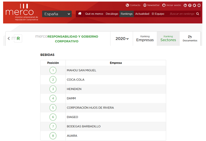This screenshot has width=206, height=141.
Task: Click CORPORACIÓN HIJOS DE RIVERA row
Action: [x=103, y=108]
